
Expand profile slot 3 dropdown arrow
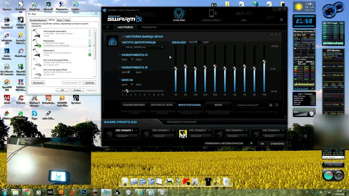tap(210, 130)
